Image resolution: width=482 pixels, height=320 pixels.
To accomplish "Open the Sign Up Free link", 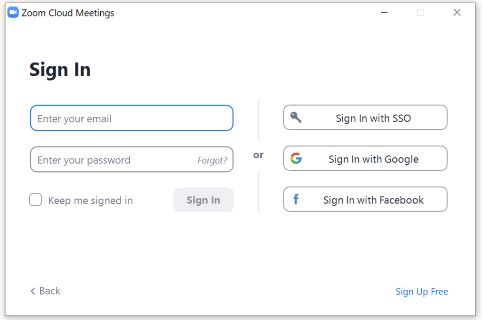I will (x=422, y=291).
